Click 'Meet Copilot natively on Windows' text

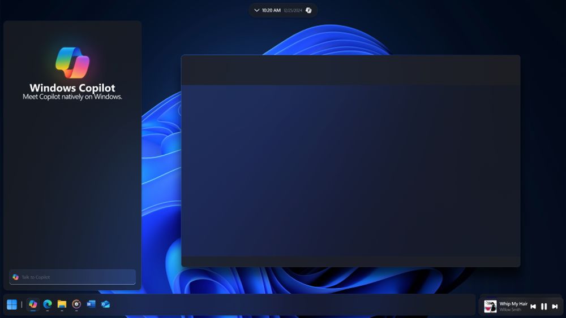click(72, 97)
